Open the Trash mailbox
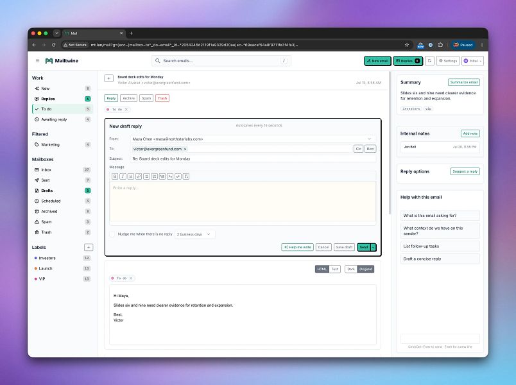 point(62,232)
